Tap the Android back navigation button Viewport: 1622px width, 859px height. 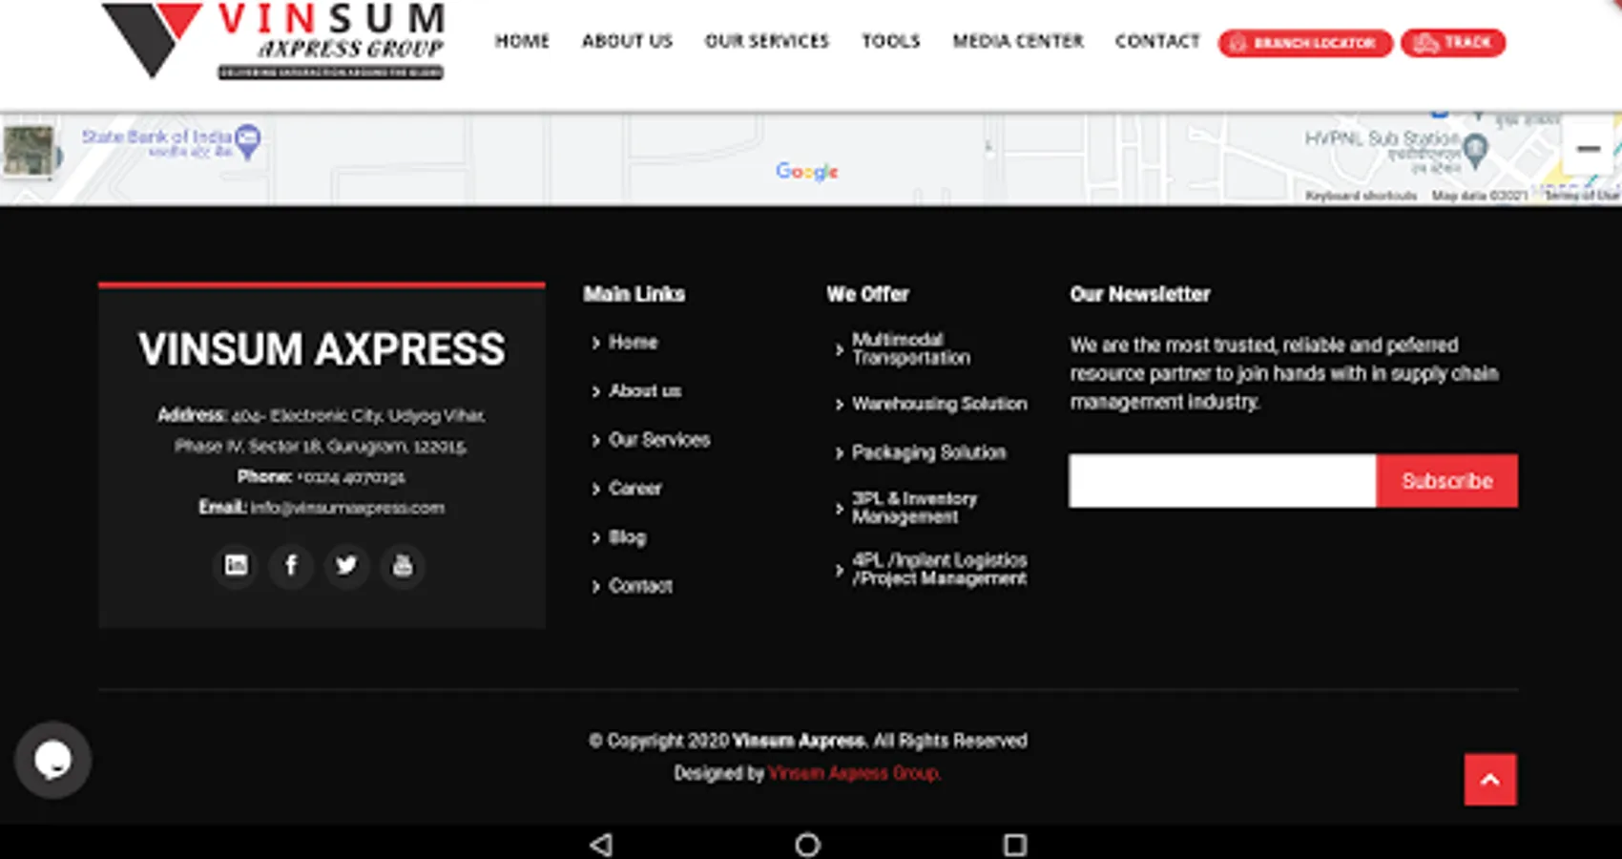[x=601, y=845]
